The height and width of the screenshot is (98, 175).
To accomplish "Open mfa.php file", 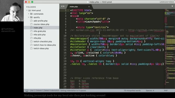I will click(37, 38).
